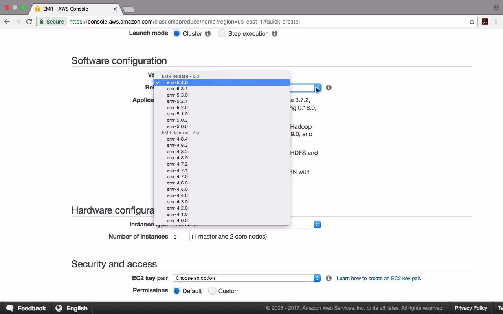503x314 pixels.
Task: Select emr-4.7.2 in the dropdown
Action: [x=222, y=164]
